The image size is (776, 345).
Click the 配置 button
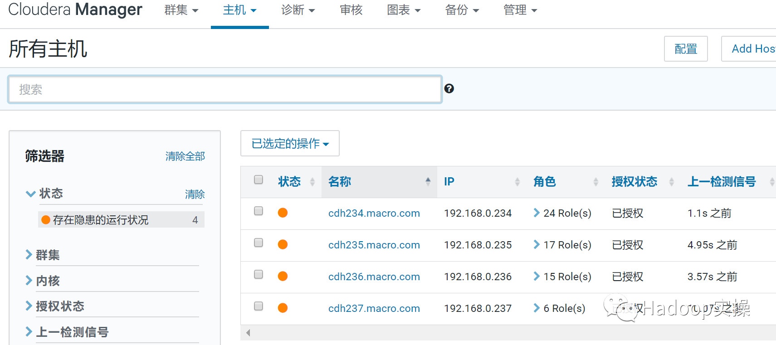pos(686,49)
